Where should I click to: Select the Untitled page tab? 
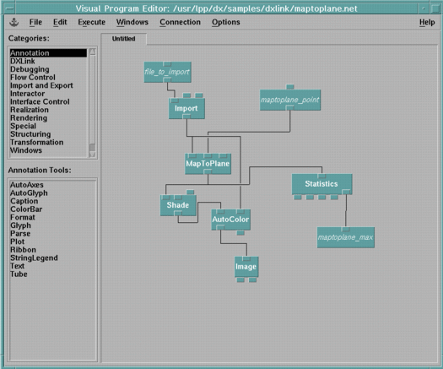(x=124, y=39)
